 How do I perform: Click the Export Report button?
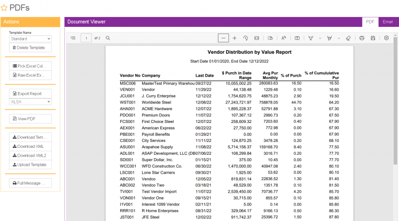pos(30,93)
